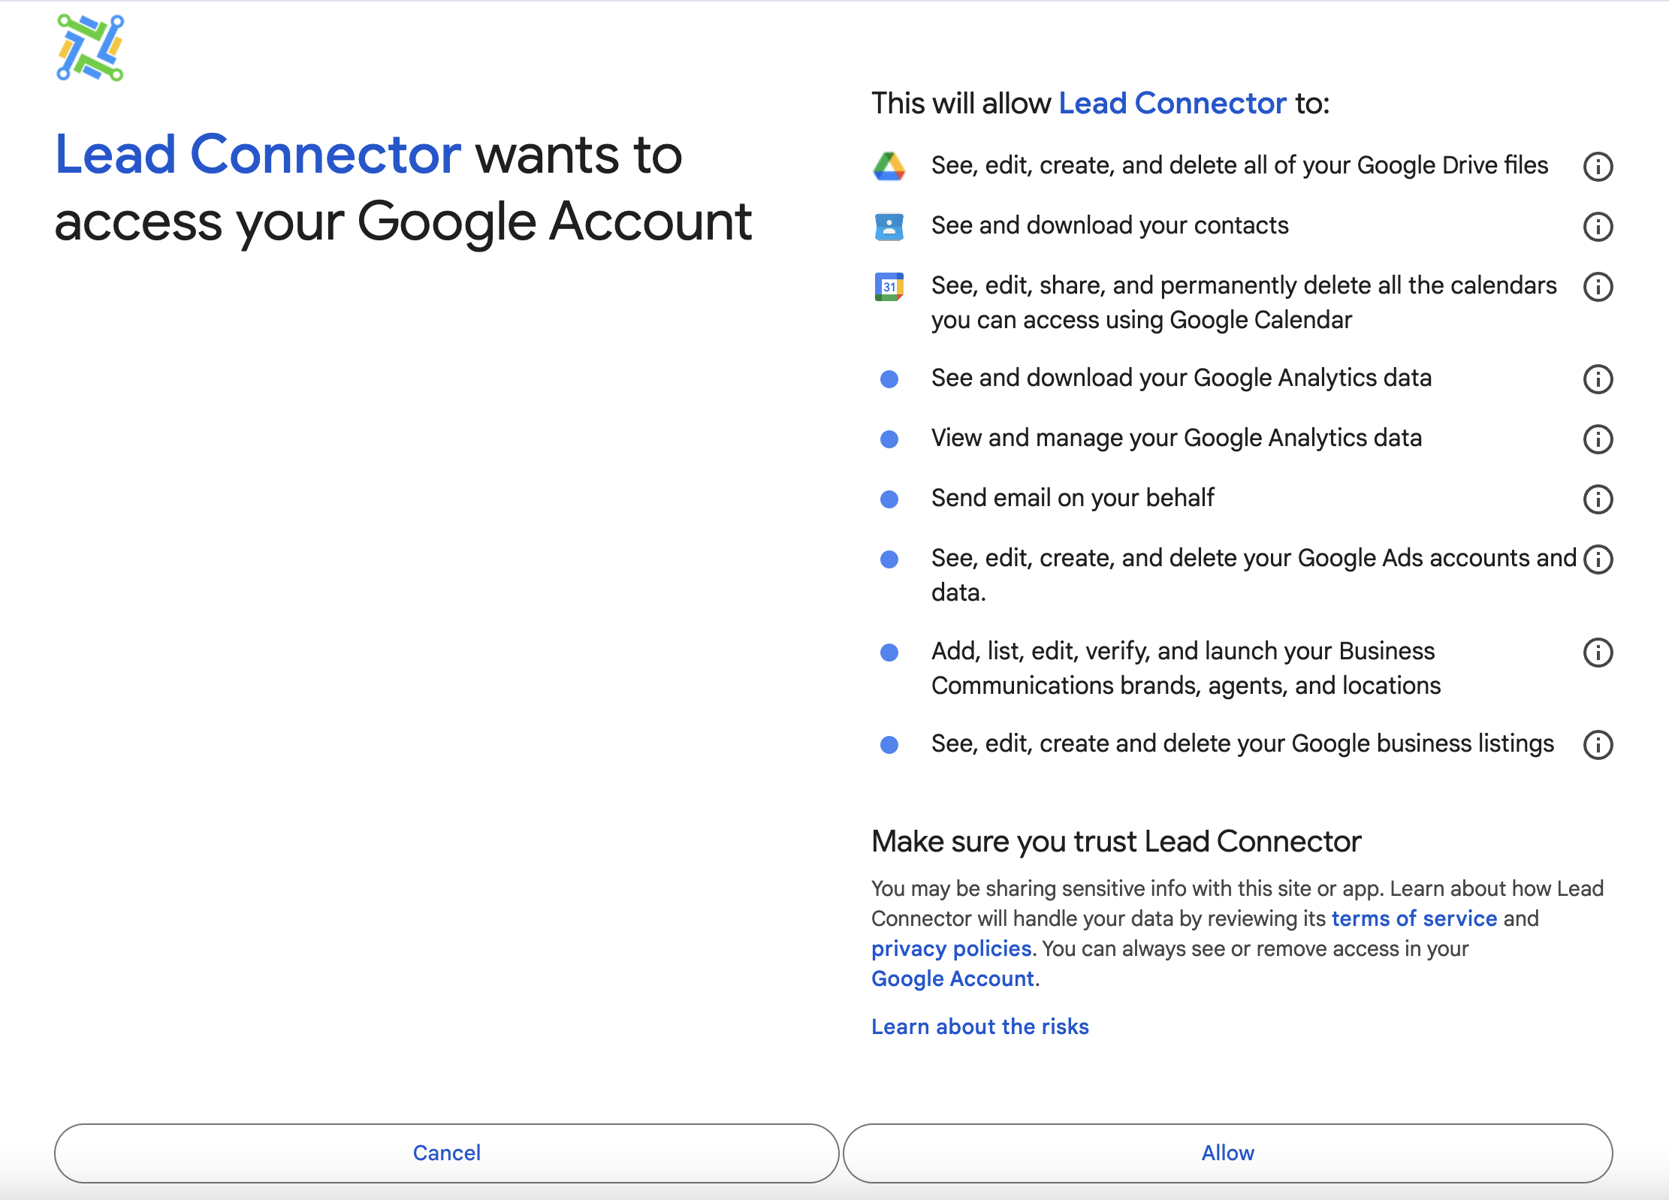
Task: Open info for Google business listings permission
Action: [1598, 745]
